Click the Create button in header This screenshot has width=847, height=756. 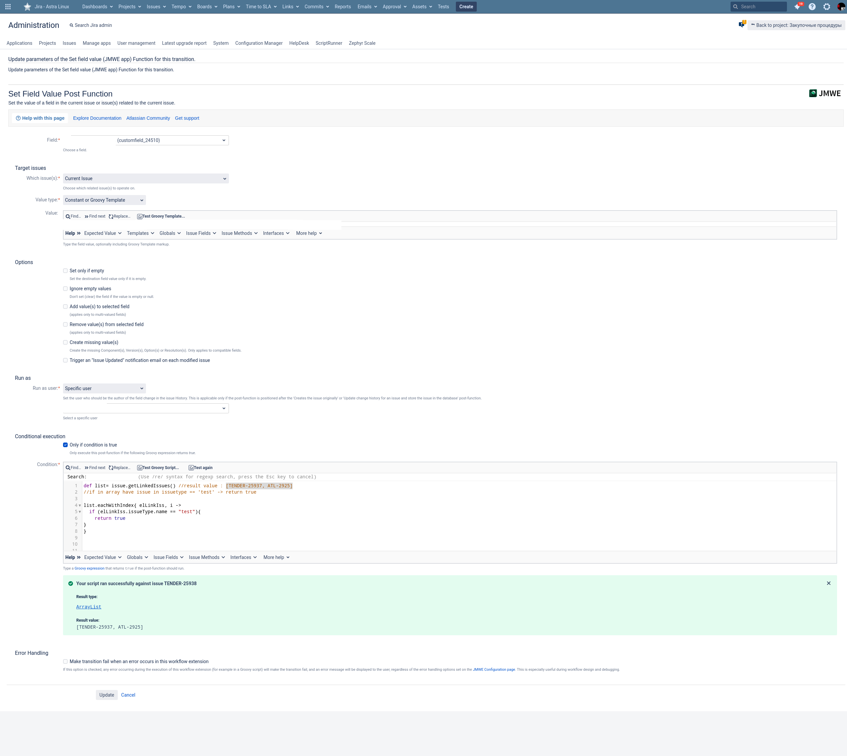click(466, 7)
